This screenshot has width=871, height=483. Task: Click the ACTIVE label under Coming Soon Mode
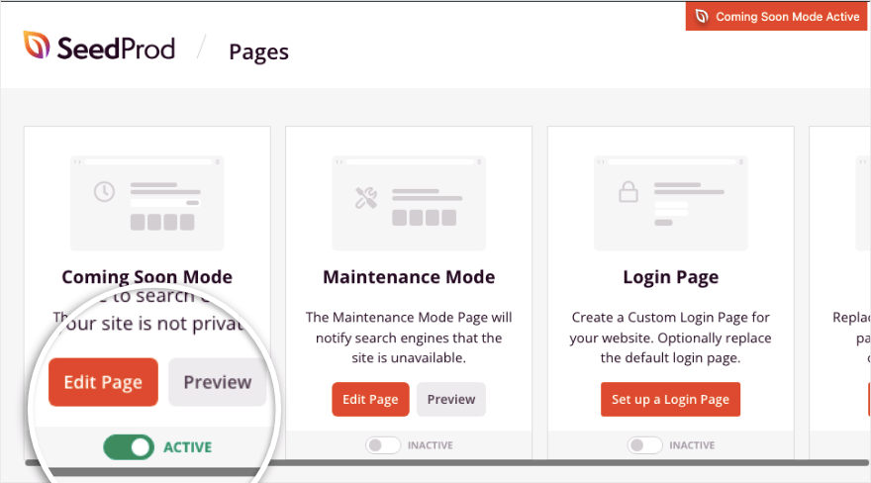coord(188,447)
